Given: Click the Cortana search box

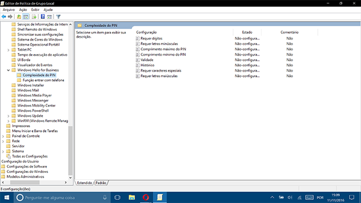Looking at the screenshot, I should tap(62, 198).
